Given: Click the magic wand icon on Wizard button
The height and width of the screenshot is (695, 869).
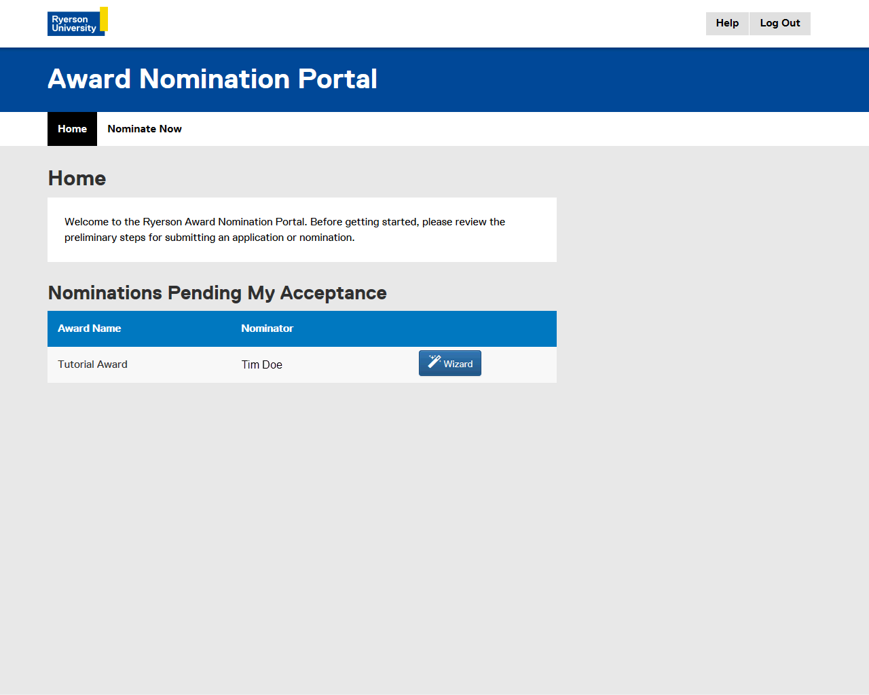Looking at the screenshot, I should [x=434, y=362].
